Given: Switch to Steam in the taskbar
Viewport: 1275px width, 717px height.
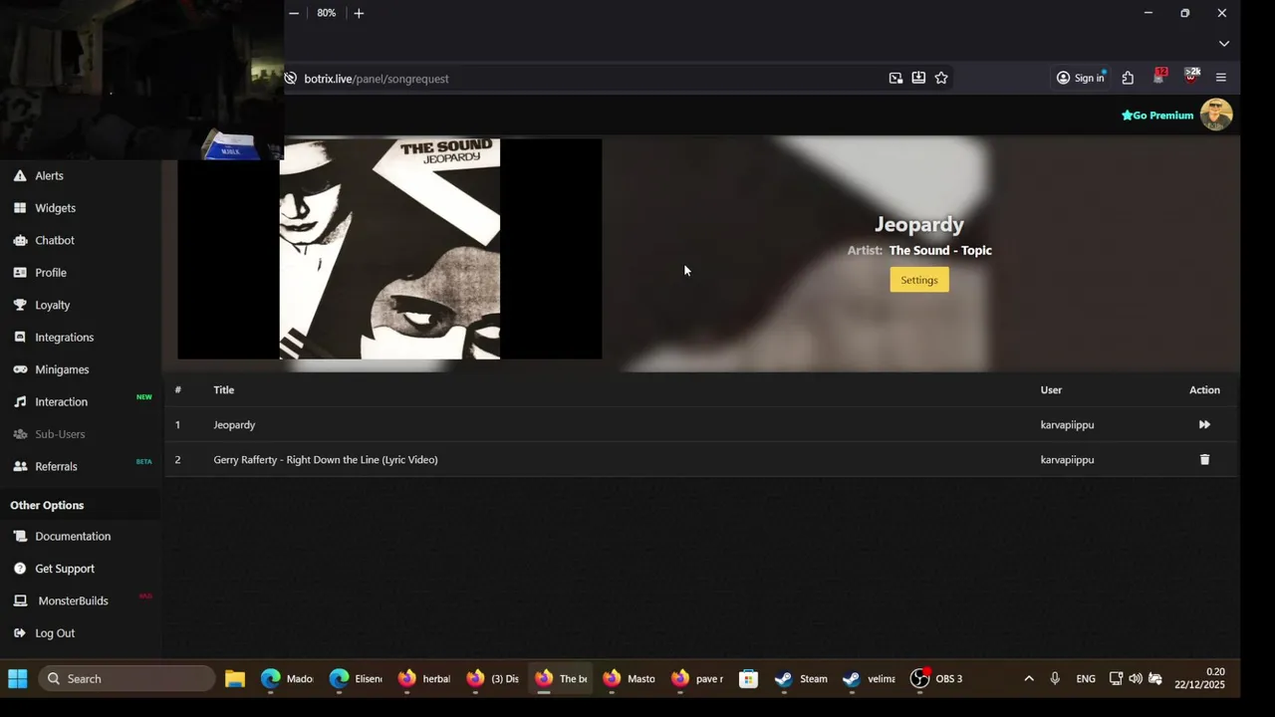Looking at the screenshot, I should click(802, 679).
